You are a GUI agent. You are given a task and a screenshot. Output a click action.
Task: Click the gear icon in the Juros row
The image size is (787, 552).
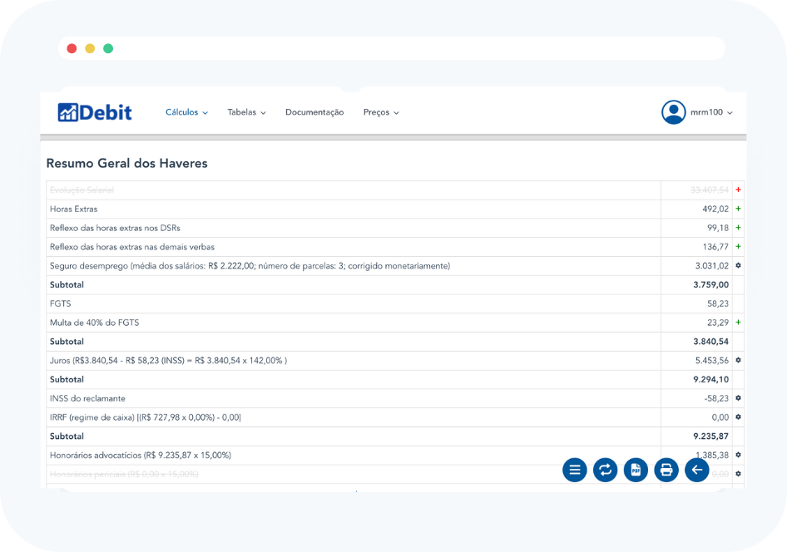click(738, 361)
